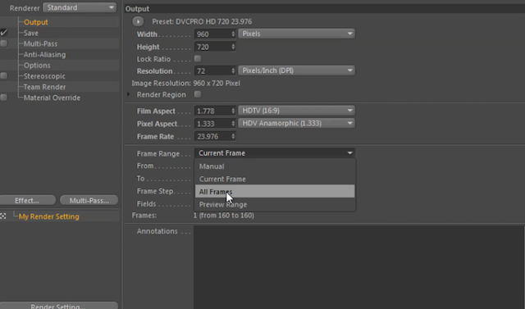Choose All Frames from the list

[x=275, y=191]
